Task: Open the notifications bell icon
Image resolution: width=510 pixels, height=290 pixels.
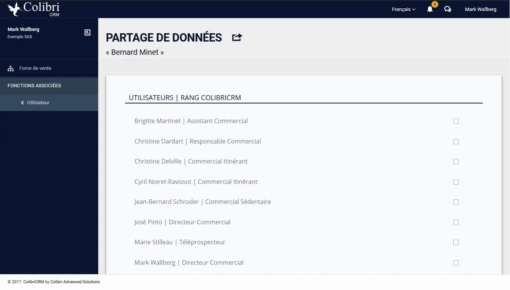Action: (430, 9)
